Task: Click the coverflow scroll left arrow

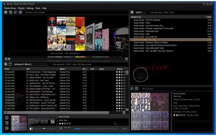Action: tap(6, 59)
